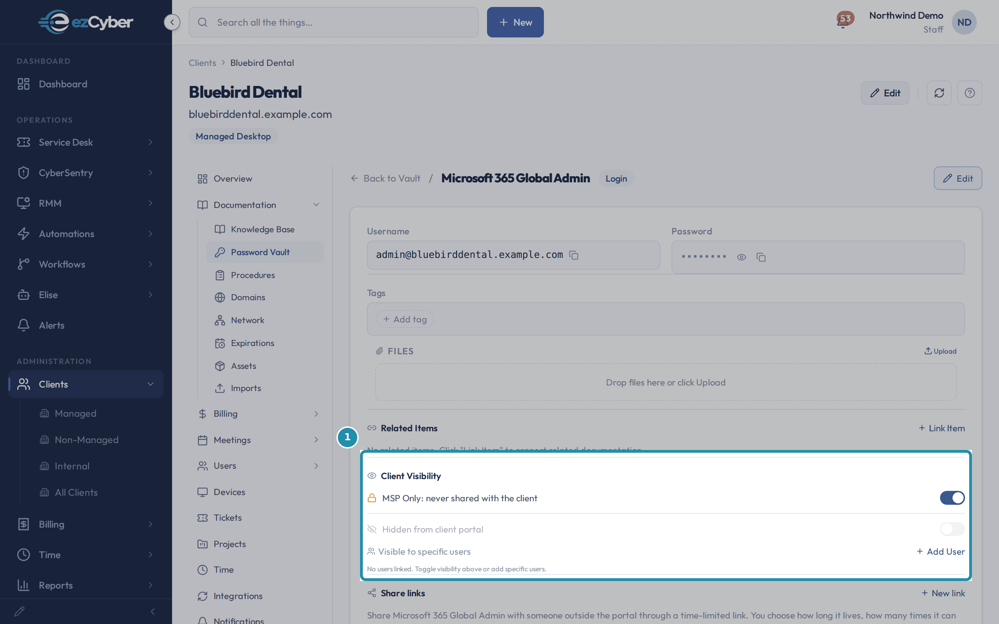Copy the username to clipboard

tap(574, 255)
